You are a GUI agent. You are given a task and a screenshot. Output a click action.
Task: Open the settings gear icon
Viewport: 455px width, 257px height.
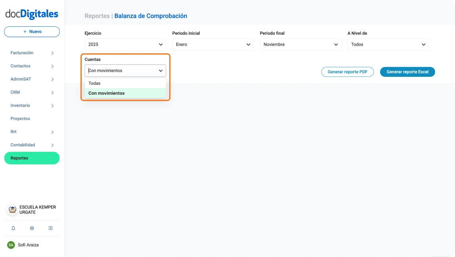pyautogui.click(x=31, y=228)
